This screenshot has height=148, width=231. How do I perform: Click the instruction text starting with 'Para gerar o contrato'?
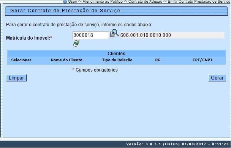tap(79, 25)
